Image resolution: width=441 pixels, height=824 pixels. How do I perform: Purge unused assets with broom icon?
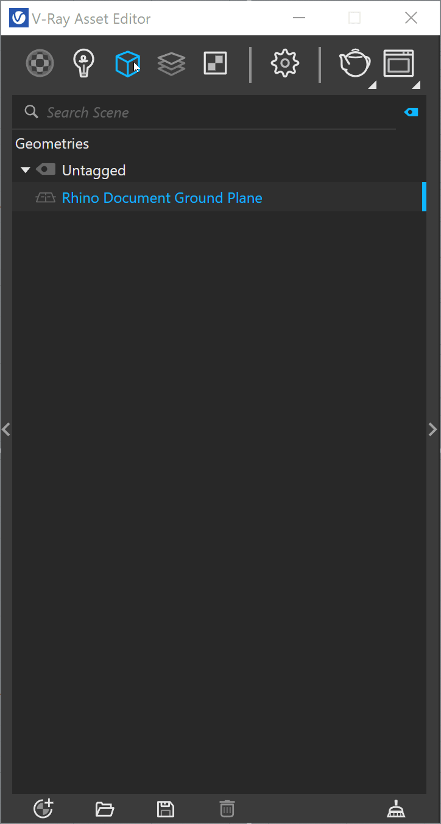click(x=397, y=809)
